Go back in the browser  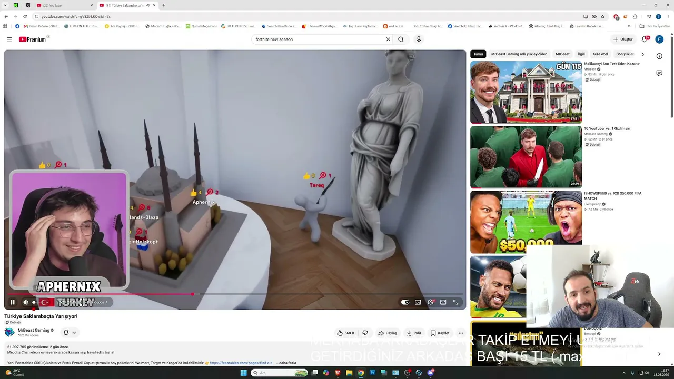point(6,17)
